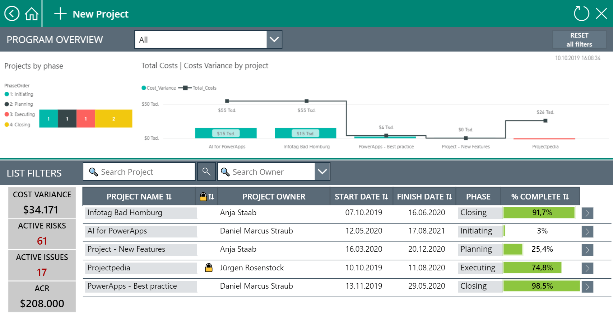613x313 pixels.
Task: Click Jürgen Rosenstock owner cell
Action: pos(252,268)
